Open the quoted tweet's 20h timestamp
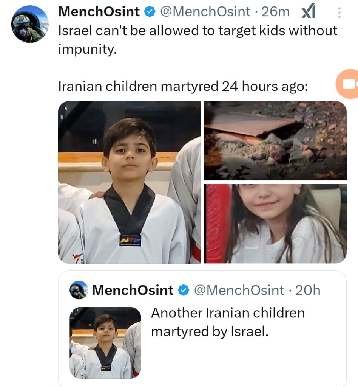358x387 pixels. 307,290
